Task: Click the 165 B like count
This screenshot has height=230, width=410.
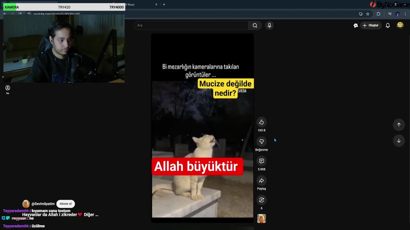Action: coord(261,130)
